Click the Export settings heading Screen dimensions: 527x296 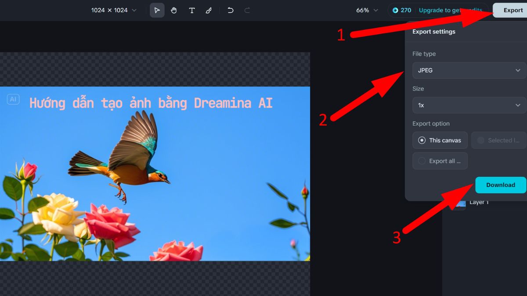pos(434,32)
